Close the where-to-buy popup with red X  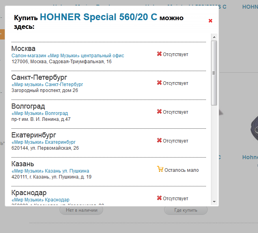pyautogui.click(x=210, y=21)
